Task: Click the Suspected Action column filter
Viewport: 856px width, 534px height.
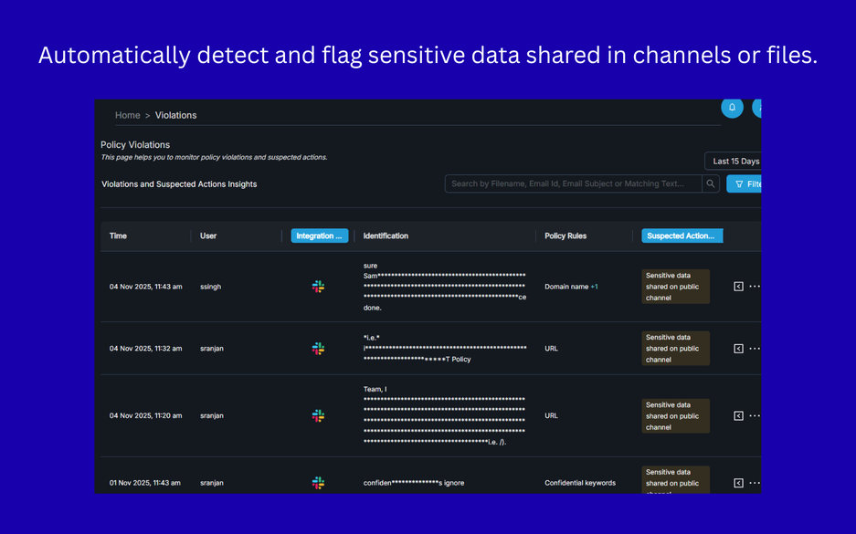Action: click(682, 236)
